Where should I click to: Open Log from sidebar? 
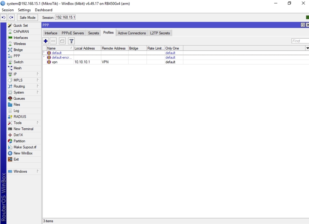(24, 111)
